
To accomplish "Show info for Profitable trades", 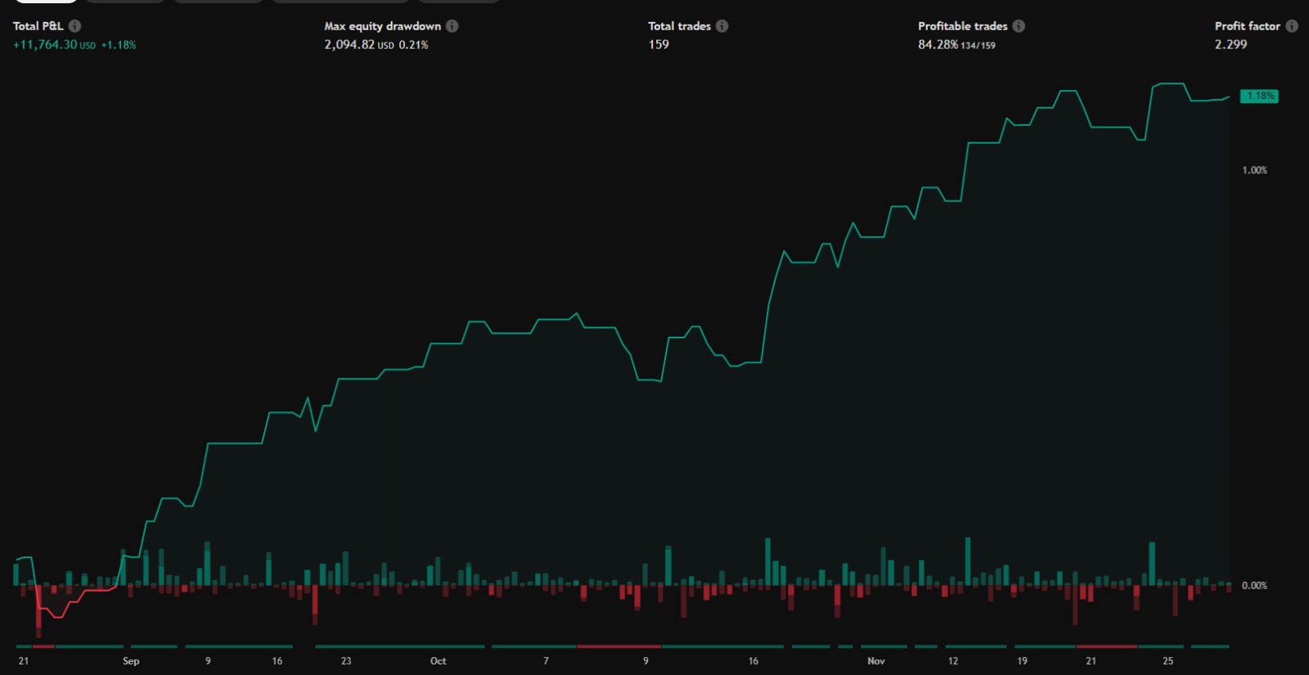I will point(1019,26).
